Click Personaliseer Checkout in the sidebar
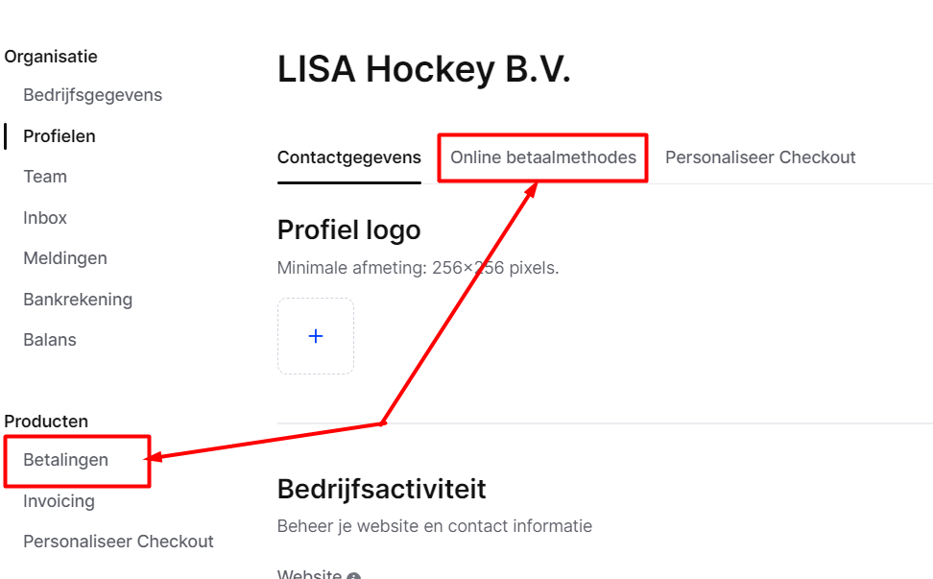This screenshot has height=579, width=933. tap(118, 542)
